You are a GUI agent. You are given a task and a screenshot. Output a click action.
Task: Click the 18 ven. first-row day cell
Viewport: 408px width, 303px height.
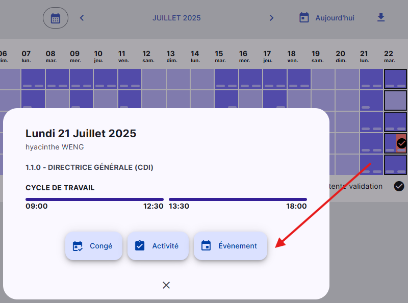(x=299, y=79)
